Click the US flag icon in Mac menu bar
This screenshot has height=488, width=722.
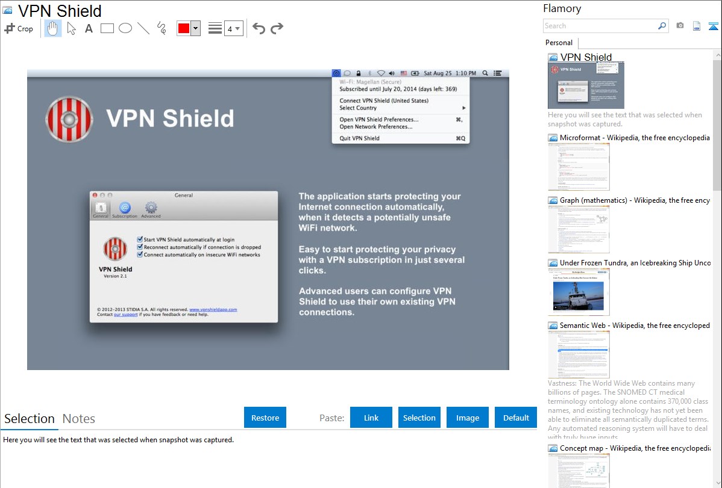(404, 73)
